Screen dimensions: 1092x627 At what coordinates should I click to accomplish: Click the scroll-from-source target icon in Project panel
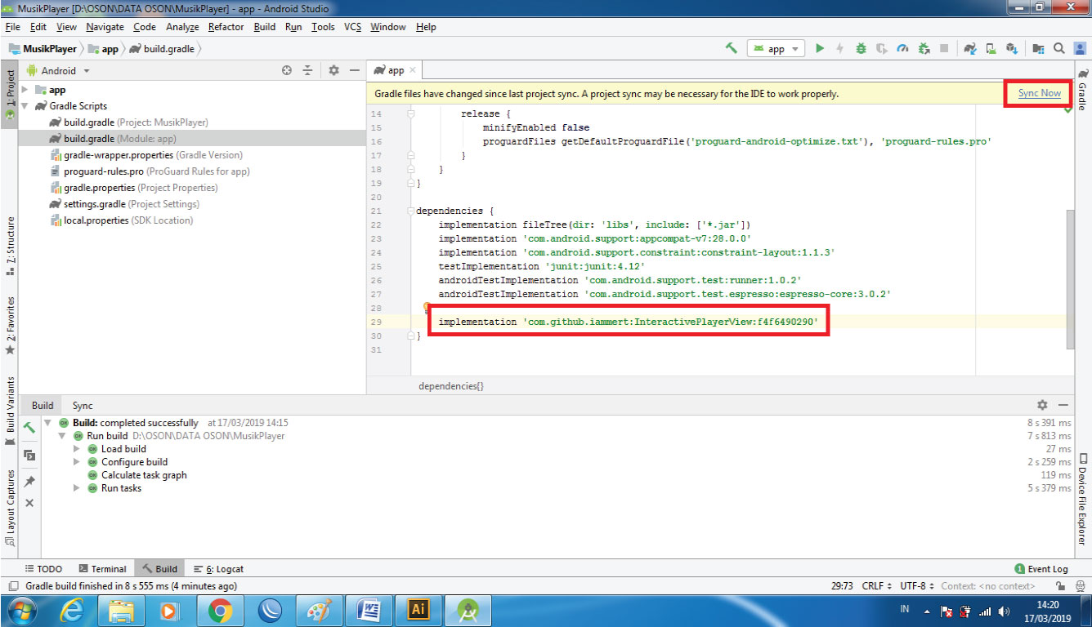click(x=287, y=70)
